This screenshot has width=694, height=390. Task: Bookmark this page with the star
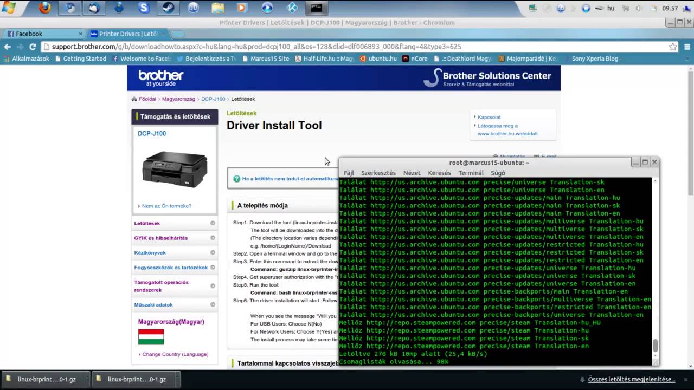click(x=673, y=47)
